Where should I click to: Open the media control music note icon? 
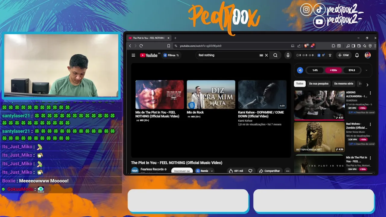coord(348,46)
